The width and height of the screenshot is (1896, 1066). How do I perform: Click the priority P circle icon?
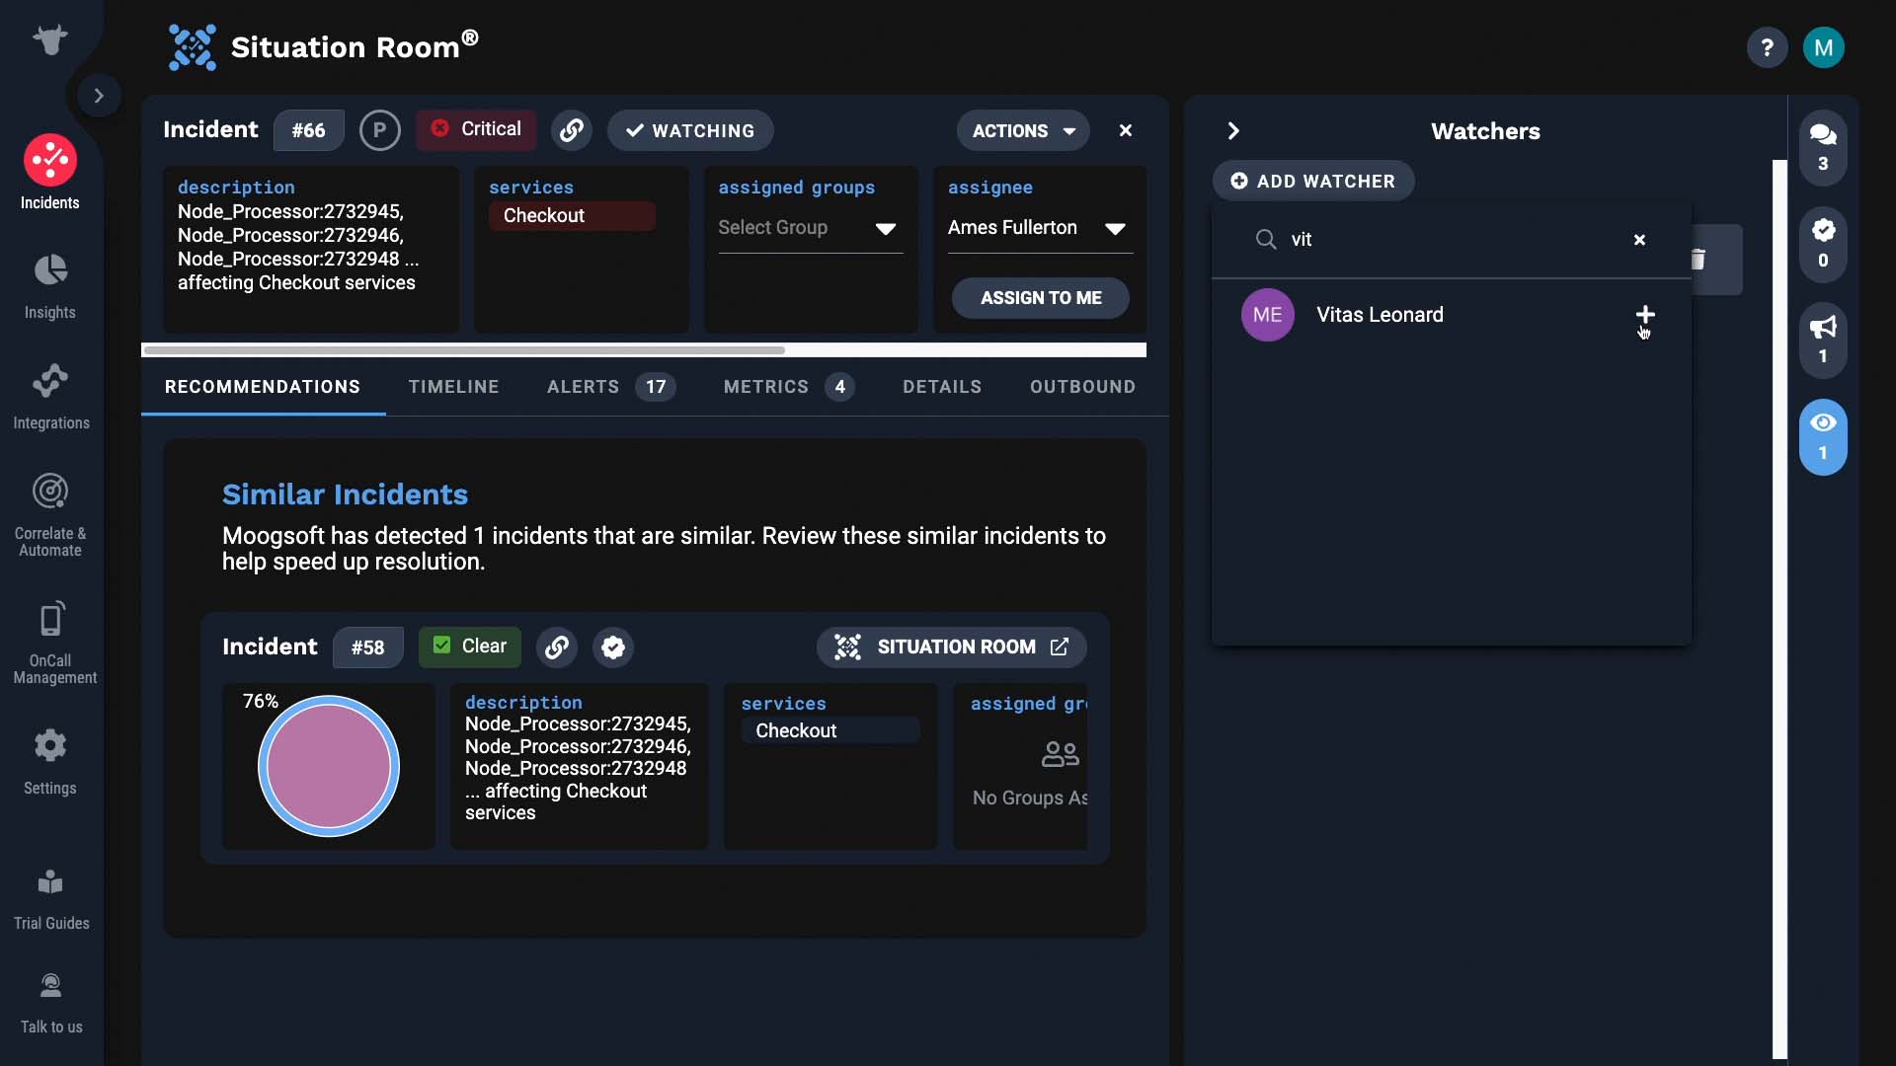coord(380,130)
